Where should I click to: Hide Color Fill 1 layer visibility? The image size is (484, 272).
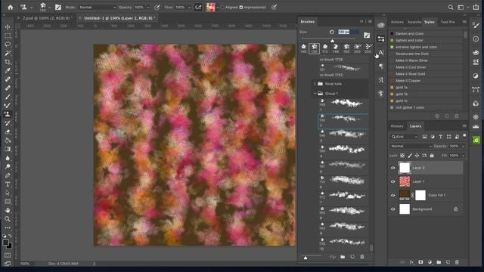pos(393,195)
